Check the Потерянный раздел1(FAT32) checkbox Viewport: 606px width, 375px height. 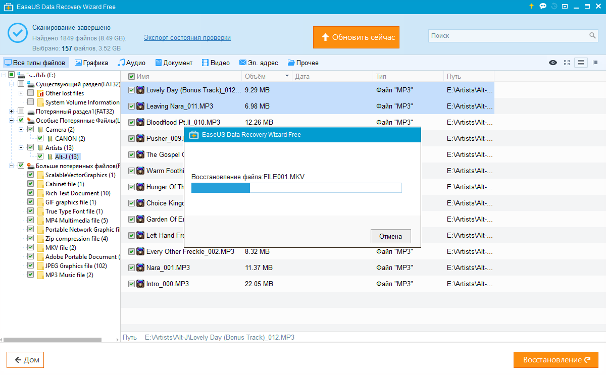point(21,112)
